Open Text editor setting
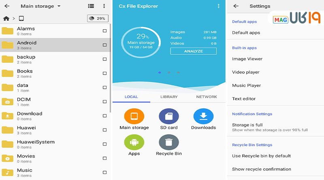This screenshot has height=180, width=324. (x=275, y=99)
